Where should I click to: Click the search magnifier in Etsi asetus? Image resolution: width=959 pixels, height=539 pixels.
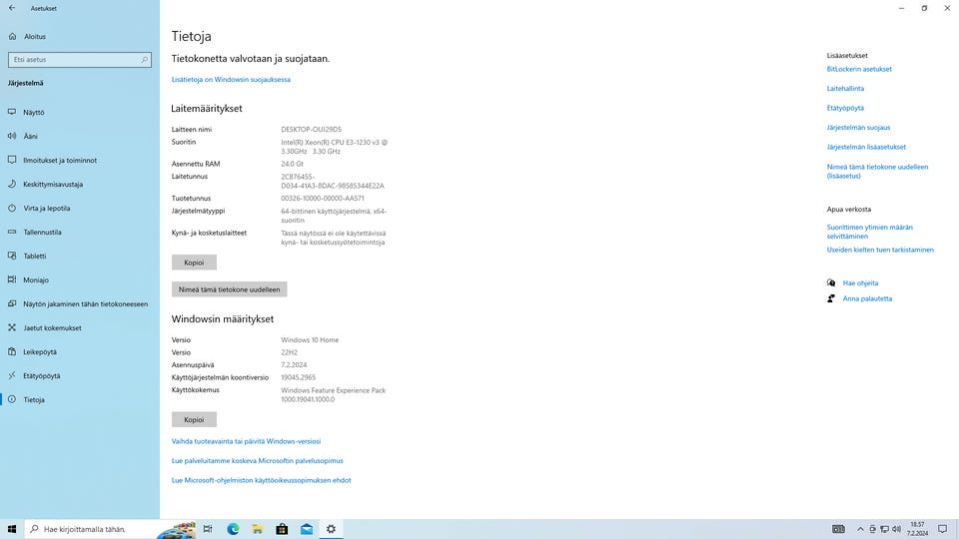pos(144,59)
